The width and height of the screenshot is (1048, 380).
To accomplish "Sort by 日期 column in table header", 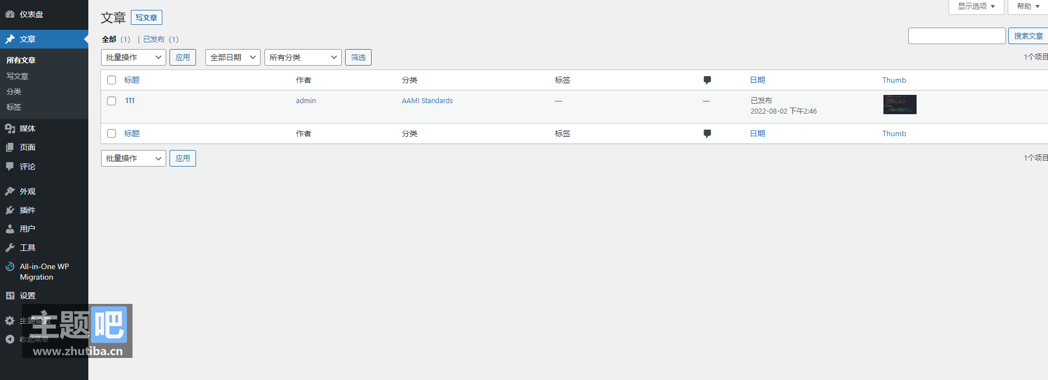I will click(758, 80).
